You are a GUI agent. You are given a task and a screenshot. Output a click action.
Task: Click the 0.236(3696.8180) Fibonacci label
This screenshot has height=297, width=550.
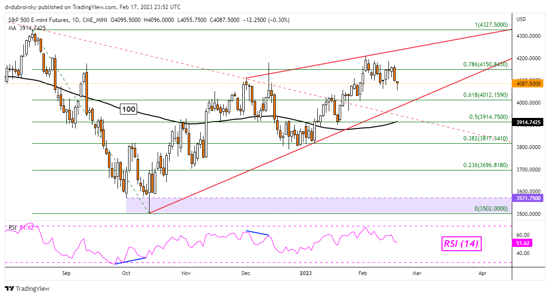[485, 165]
